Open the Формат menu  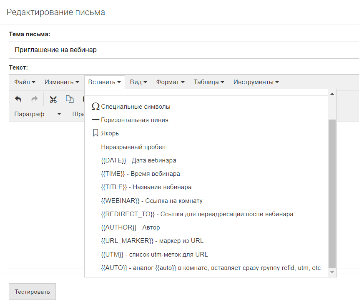click(170, 82)
